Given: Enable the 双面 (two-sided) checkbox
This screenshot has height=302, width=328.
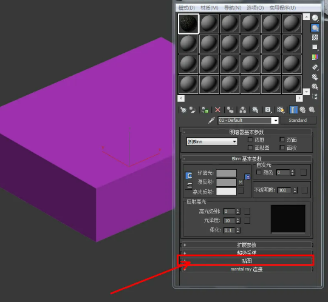Looking at the screenshot, I should (282, 139).
